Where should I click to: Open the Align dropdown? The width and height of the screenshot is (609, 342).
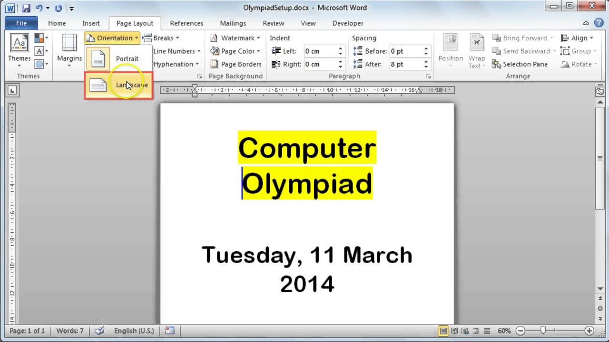click(x=577, y=38)
